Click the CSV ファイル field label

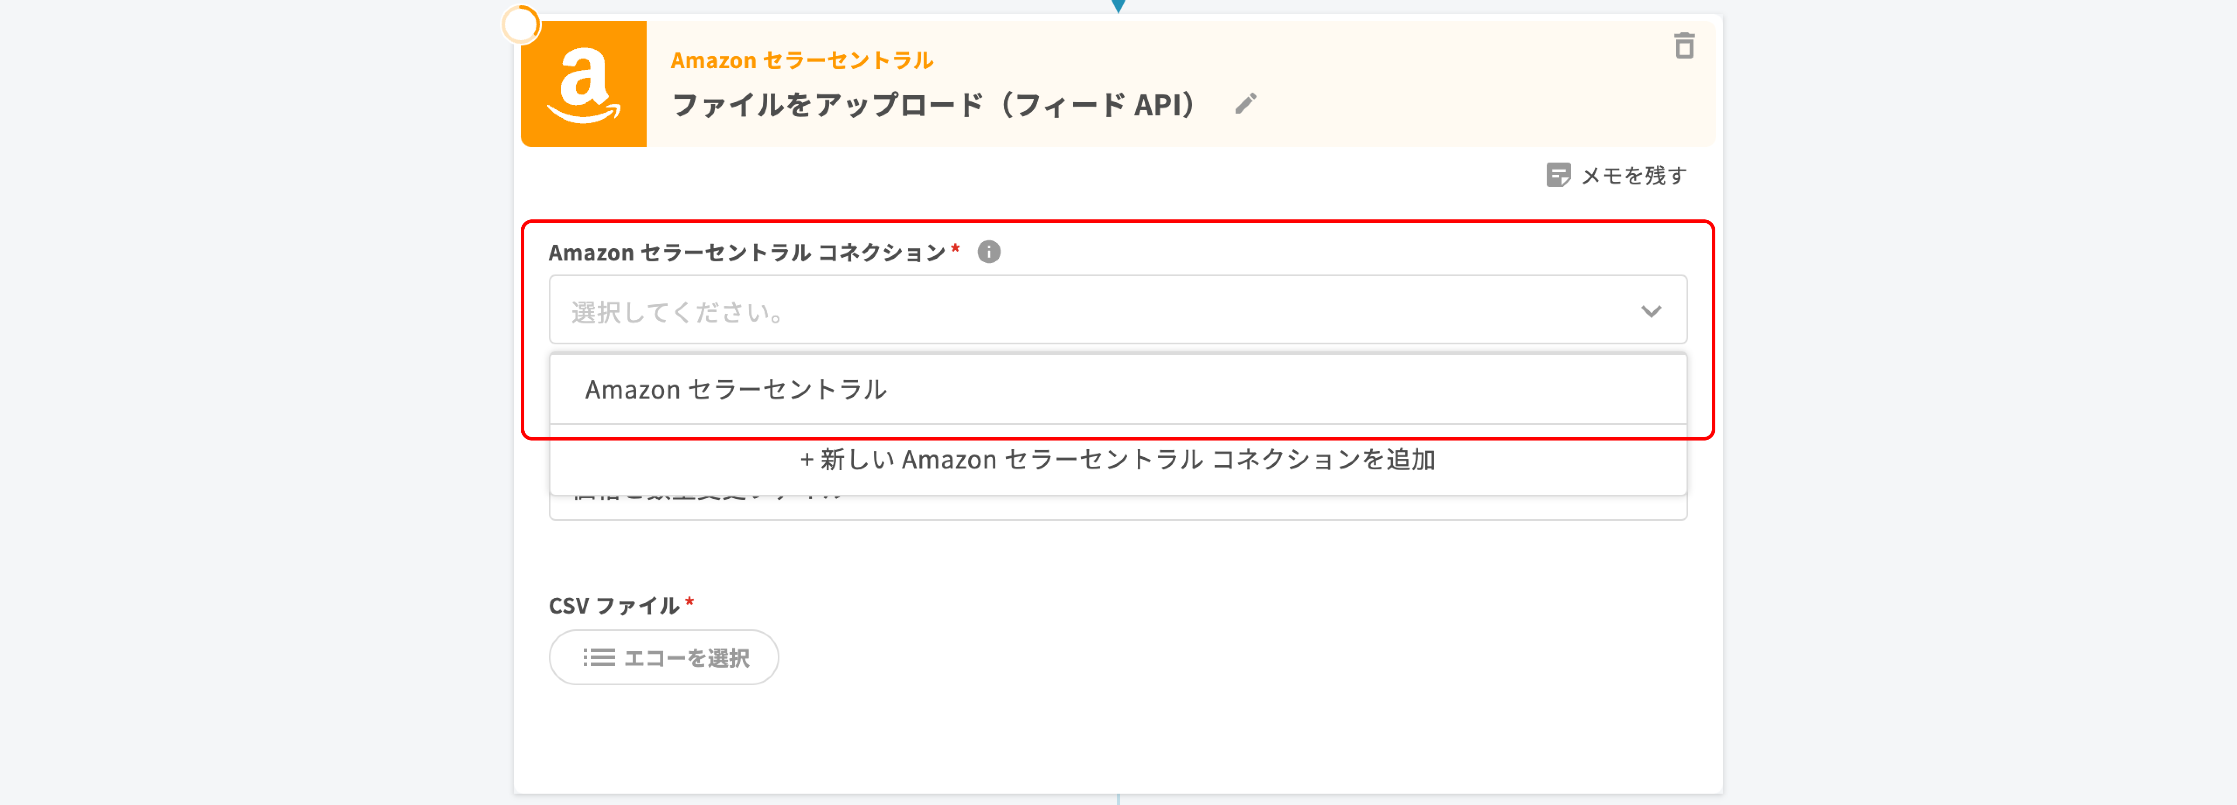[x=614, y=605]
